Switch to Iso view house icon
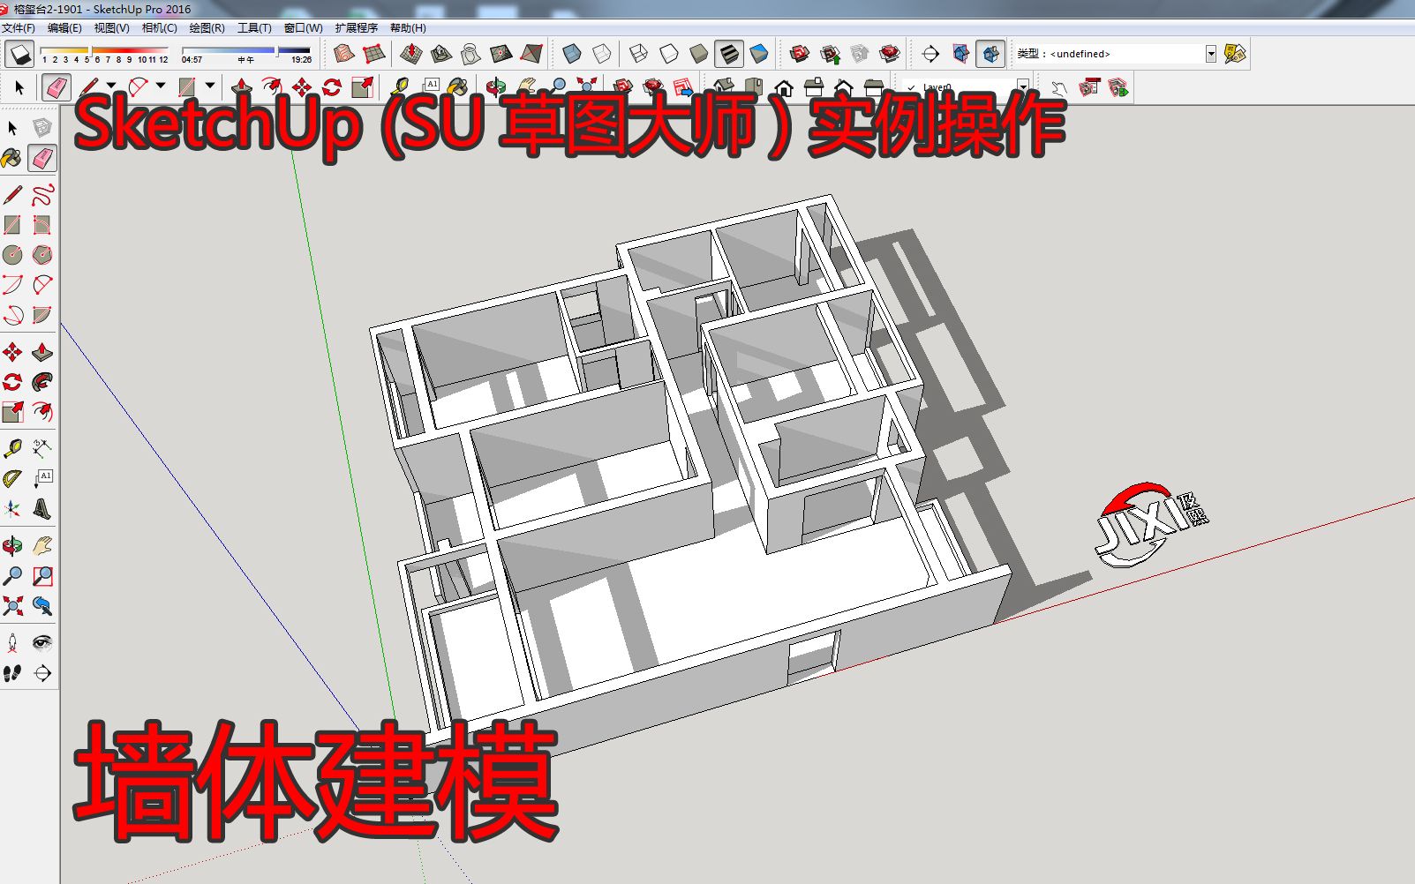The width and height of the screenshot is (1415, 884). coord(724,86)
